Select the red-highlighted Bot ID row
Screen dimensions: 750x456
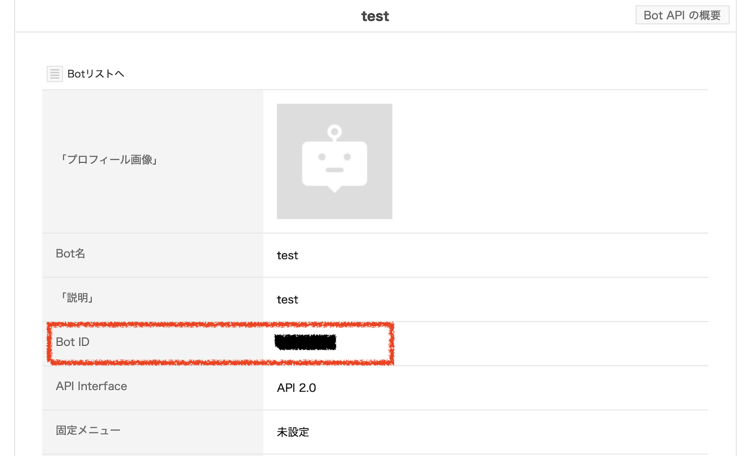click(220, 343)
